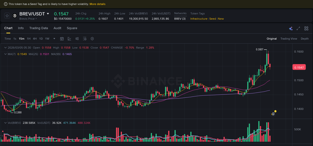The height and width of the screenshot is (146, 313).
Task: Switch chart style using the line chart icon
Action: 69,39
